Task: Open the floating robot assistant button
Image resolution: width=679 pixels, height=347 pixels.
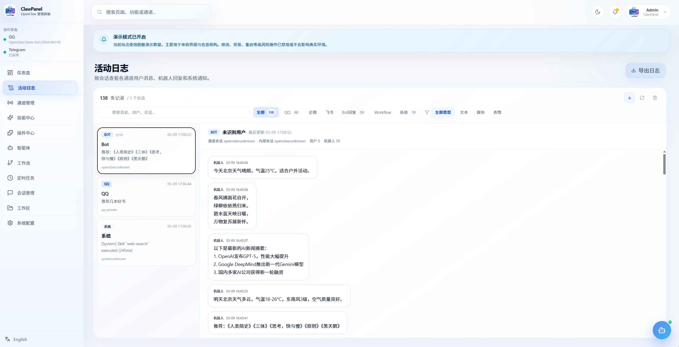Action: point(662,330)
